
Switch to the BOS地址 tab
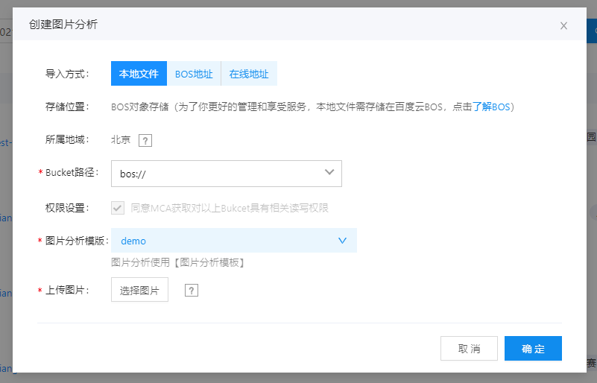click(x=194, y=74)
